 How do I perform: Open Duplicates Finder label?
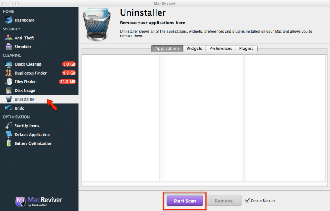point(31,73)
